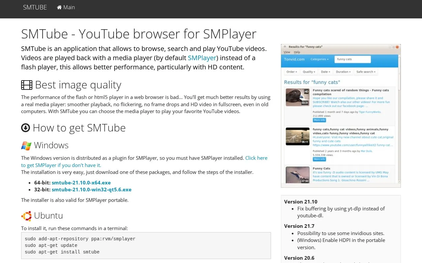Click 'Funny cats scared of random things' title
Screen dimensions: 422x263
(351, 92)
